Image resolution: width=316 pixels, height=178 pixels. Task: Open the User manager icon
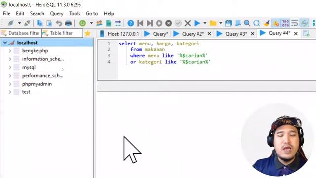(99, 23)
